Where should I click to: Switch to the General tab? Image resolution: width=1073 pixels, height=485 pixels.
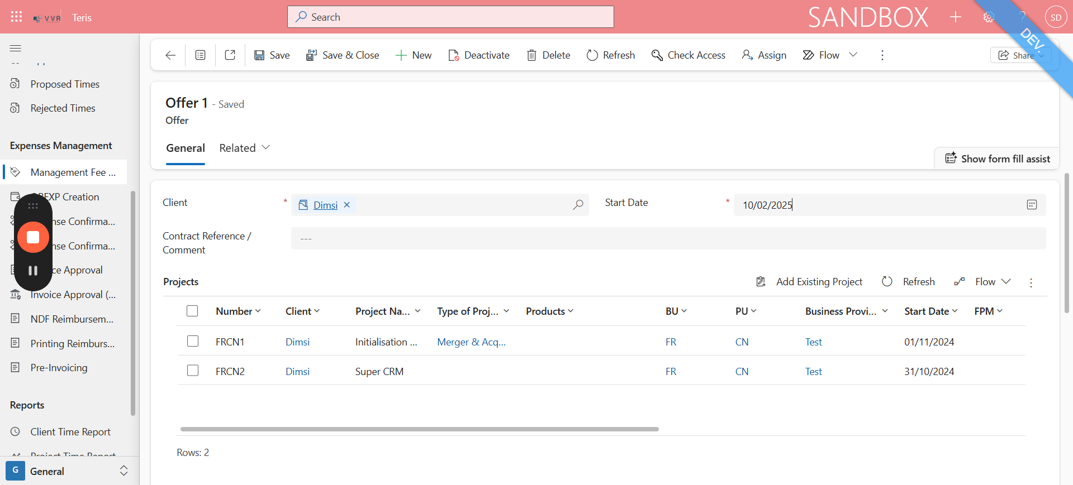(x=186, y=148)
